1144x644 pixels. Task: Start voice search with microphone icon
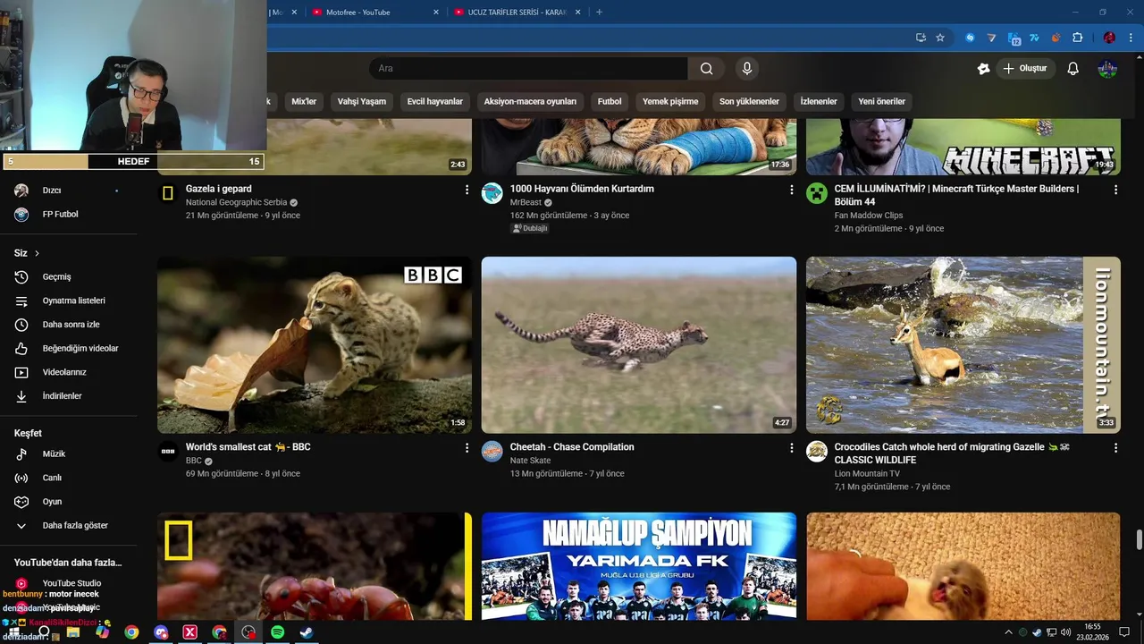click(x=747, y=69)
